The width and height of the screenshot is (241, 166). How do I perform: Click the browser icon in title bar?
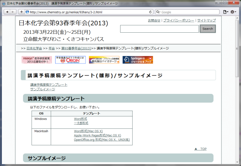pyautogui.click(x=4, y=3)
